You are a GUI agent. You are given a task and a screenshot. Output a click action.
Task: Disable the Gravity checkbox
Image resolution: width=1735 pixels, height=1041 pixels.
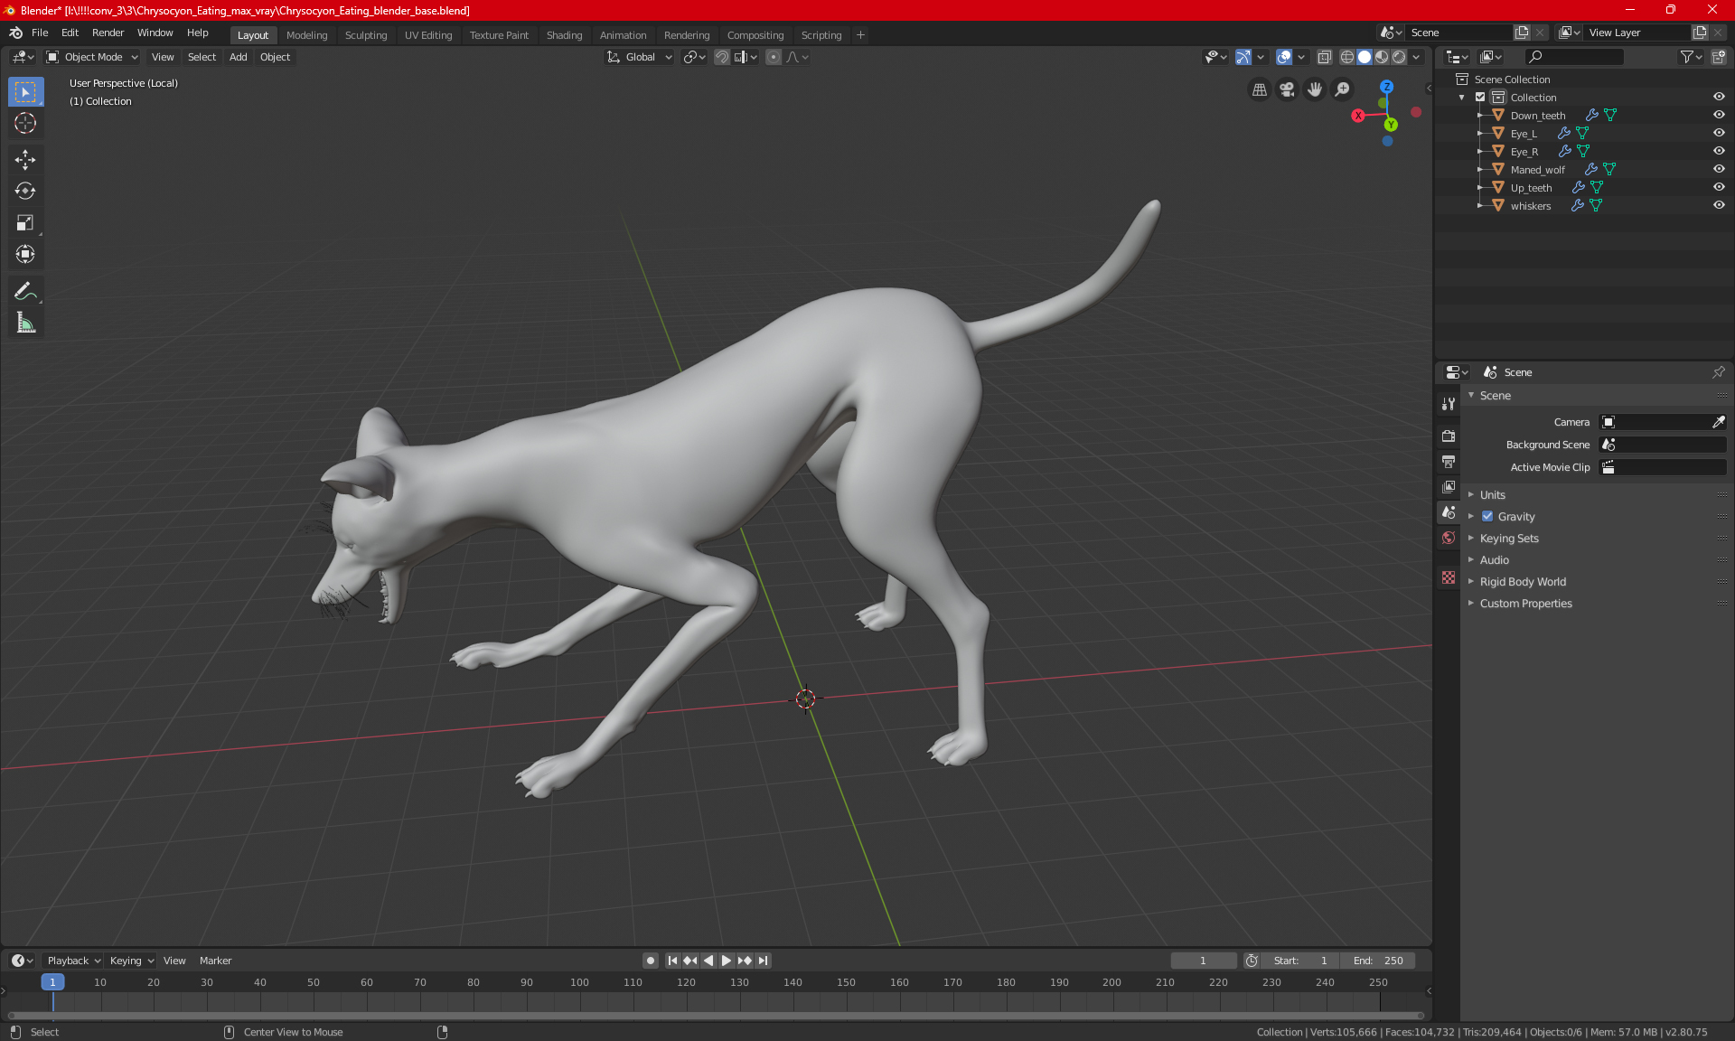coord(1487,517)
